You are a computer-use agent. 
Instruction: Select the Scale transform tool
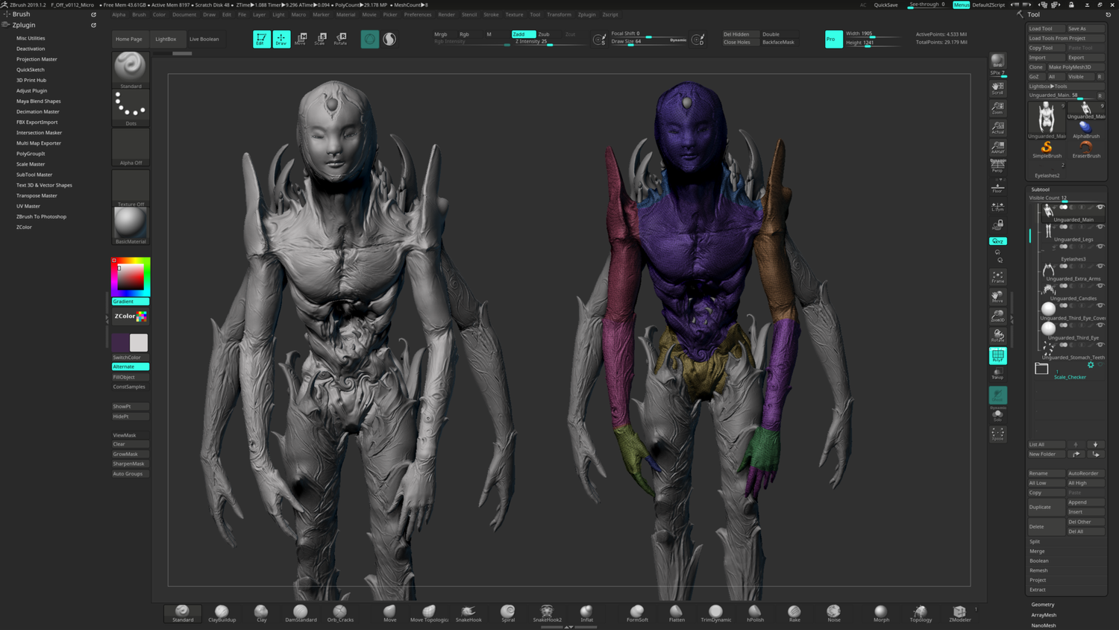coord(320,39)
